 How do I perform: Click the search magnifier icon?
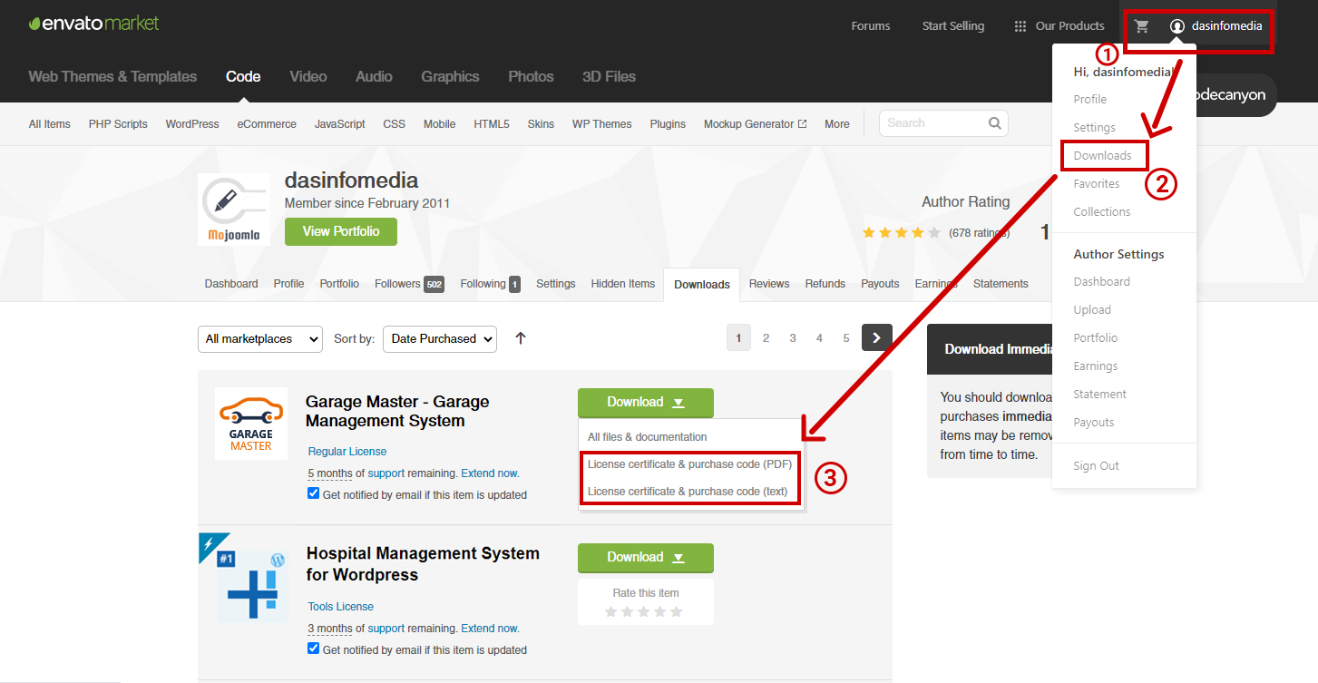[994, 122]
